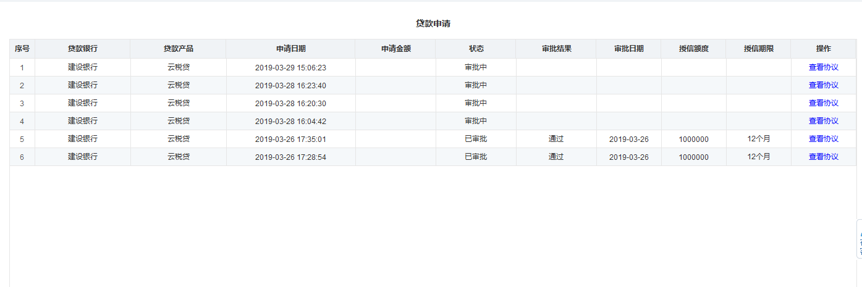Select the 授信期限 column header
Image resolution: width=862 pixels, height=287 pixels.
pyautogui.click(x=758, y=49)
